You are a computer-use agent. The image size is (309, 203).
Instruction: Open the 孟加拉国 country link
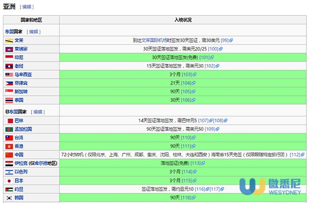tap(23, 129)
